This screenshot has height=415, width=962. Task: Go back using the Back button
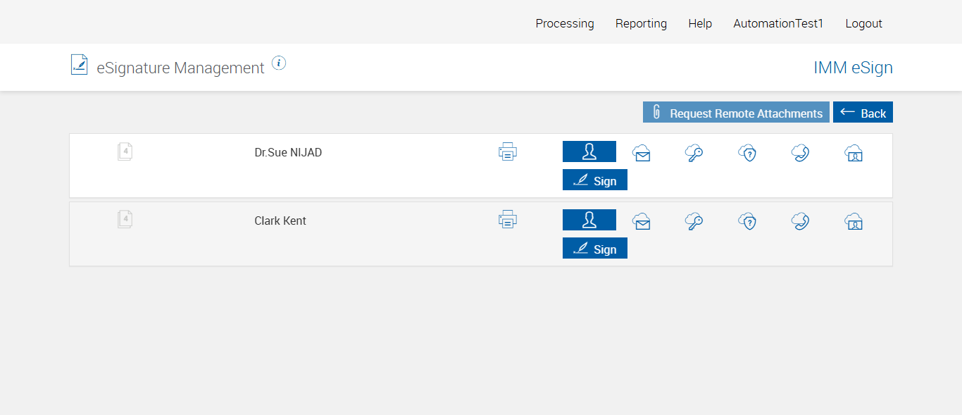coord(863,113)
